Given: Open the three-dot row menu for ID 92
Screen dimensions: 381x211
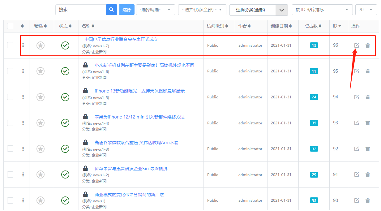Looking at the screenshot, I should 23,149.
